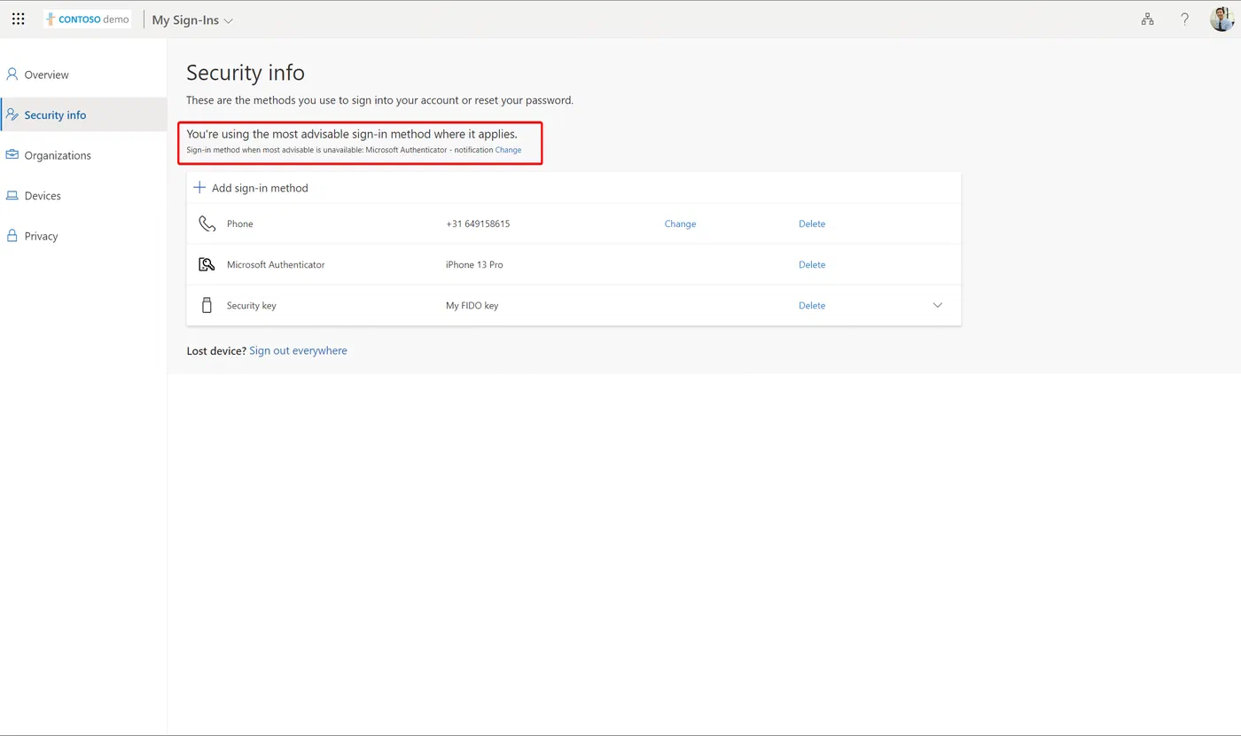The height and width of the screenshot is (736, 1241).
Task: Click the Microsoft Authenticator icon
Action: pyautogui.click(x=207, y=264)
